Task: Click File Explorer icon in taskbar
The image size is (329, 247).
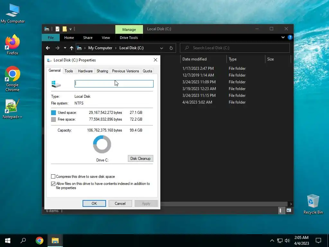Action: pos(55,241)
